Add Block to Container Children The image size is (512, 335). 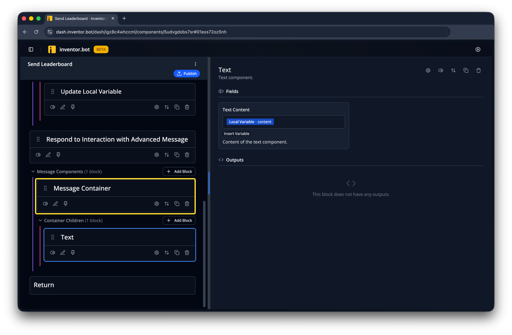pyautogui.click(x=179, y=220)
